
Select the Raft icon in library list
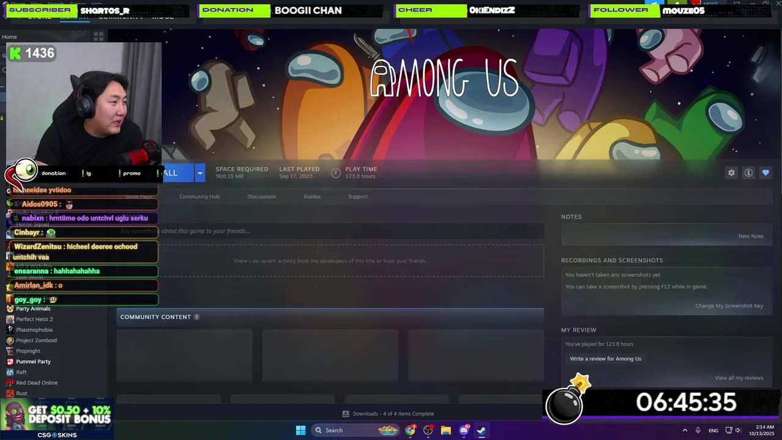coord(10,372)
